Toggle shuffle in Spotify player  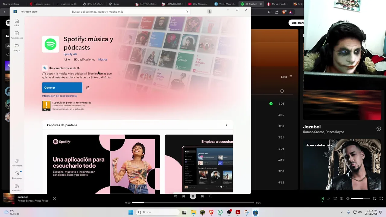(x=175, y=196)
